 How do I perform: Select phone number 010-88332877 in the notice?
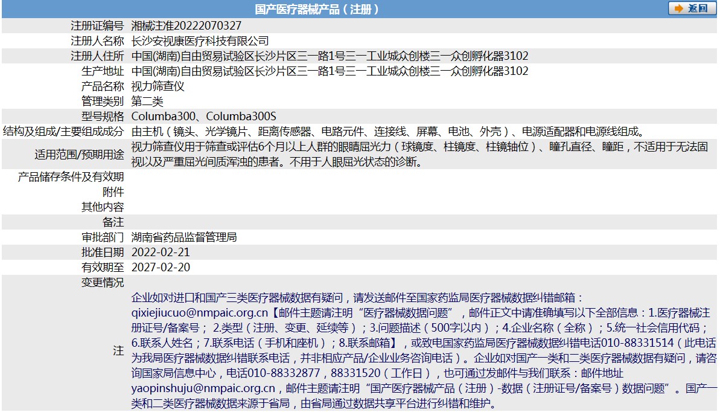[x=284, y=373]
